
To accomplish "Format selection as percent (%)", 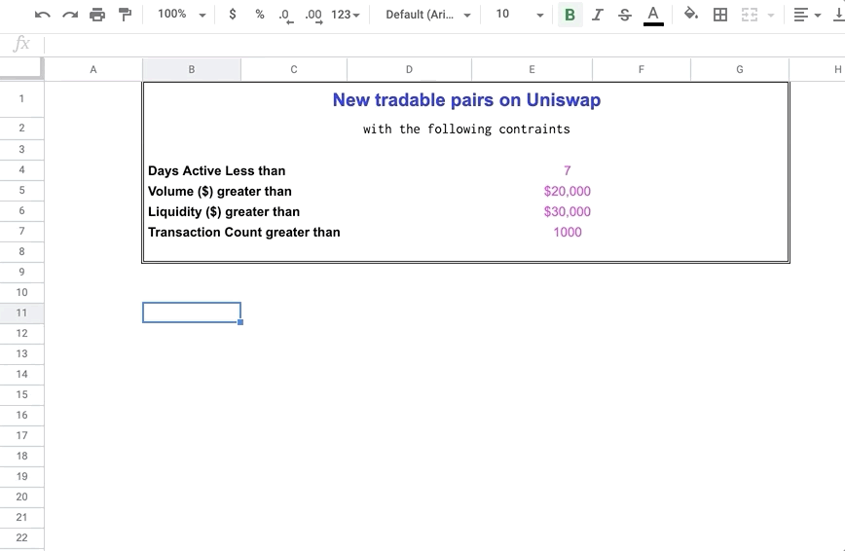I will 259,15.
